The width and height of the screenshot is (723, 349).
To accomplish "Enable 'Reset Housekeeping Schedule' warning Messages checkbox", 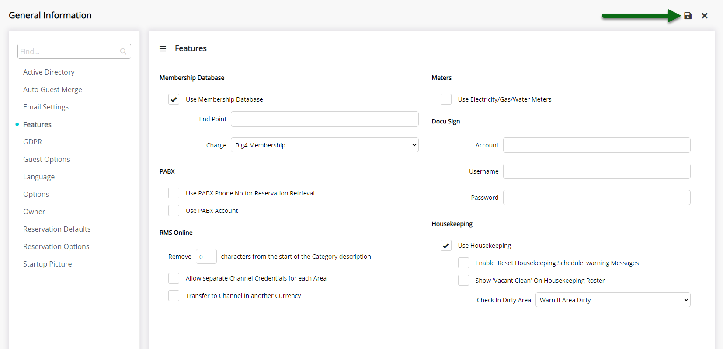I will tap(464, 263).
